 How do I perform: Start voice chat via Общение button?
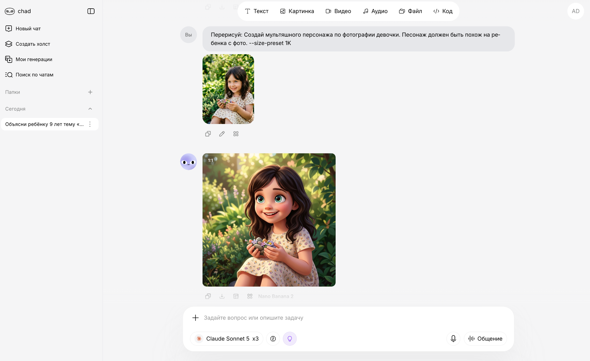485,339
